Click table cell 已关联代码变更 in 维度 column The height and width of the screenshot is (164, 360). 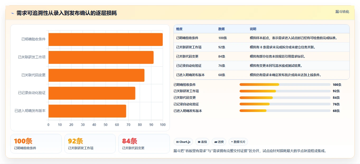tap(187, 57)
